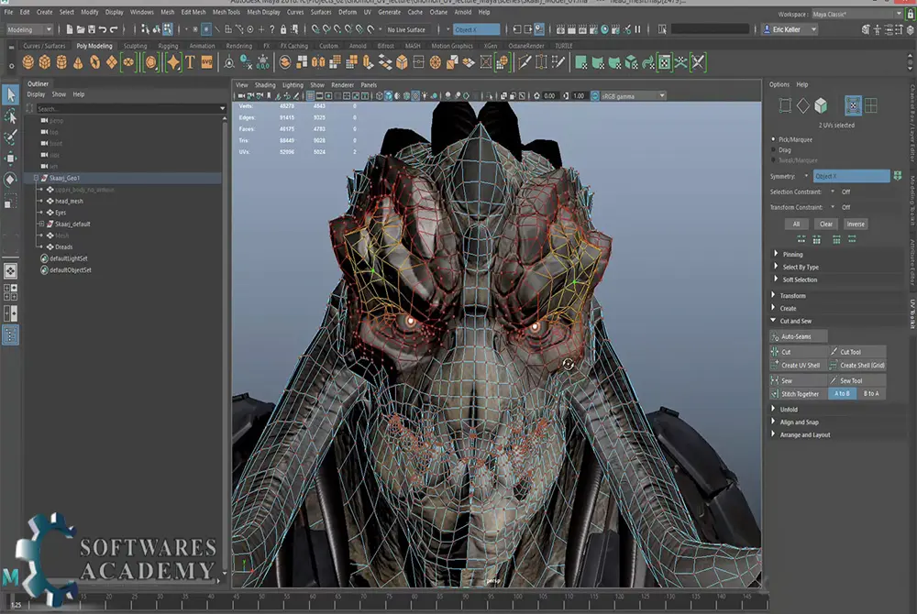This screenshot has height=614, width=917.
Task: Open the Modeling menu set dropdown
Action: coord(29,29)
